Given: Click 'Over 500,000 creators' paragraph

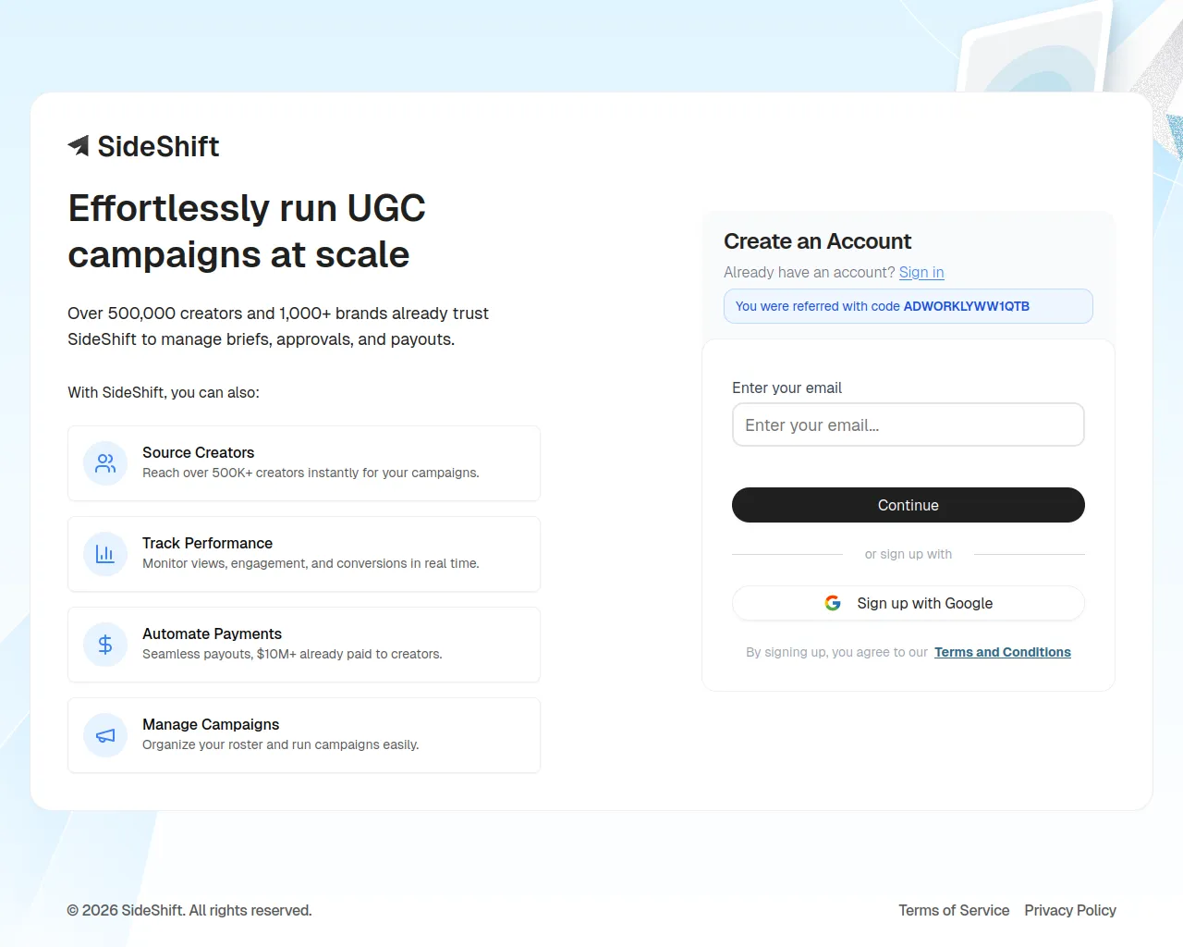Looking at the screenshot, I should (278, 326).
